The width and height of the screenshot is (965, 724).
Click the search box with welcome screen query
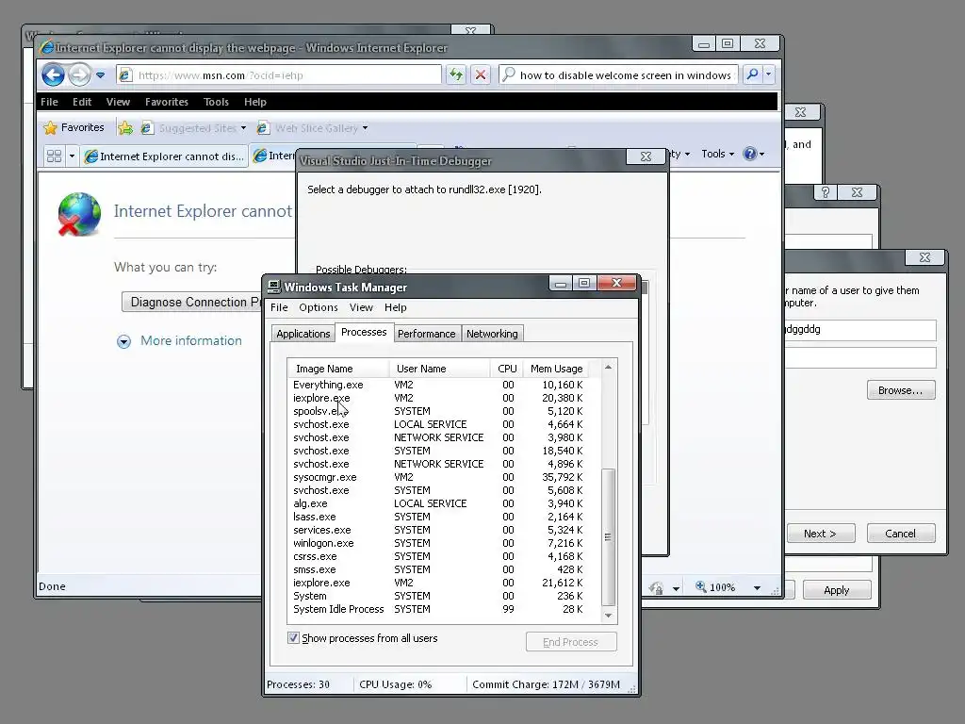[618, 75]
